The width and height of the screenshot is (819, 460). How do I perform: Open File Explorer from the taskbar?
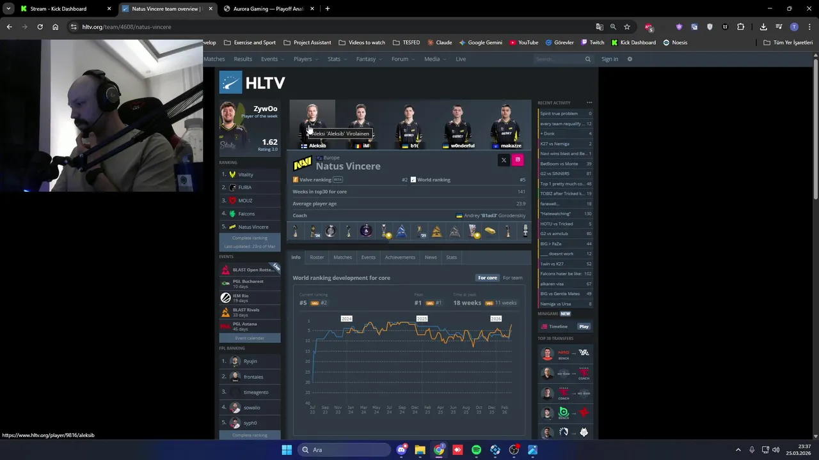pyautogui.click(x=420, y=450)
